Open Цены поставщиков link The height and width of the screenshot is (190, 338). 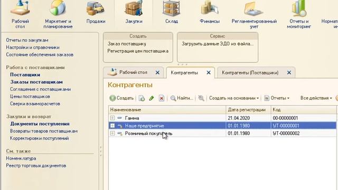30,97
